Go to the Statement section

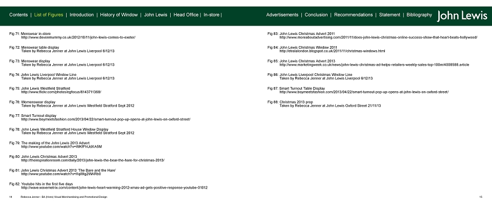coord(389,15)
